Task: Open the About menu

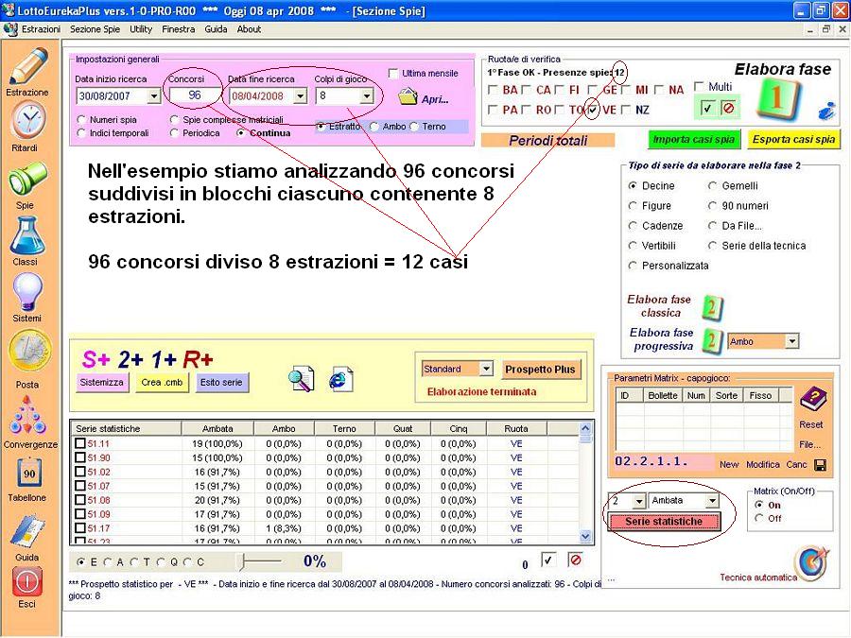Action: pyautogui.click(x=249, y=29)
